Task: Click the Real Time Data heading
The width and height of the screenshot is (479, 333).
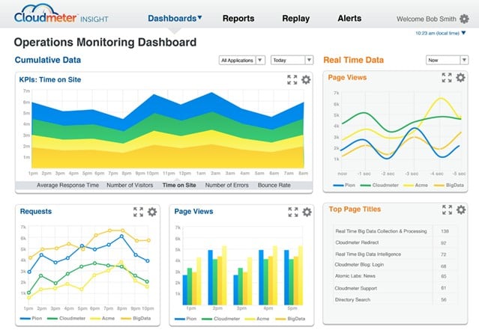Action: [354, 60]
